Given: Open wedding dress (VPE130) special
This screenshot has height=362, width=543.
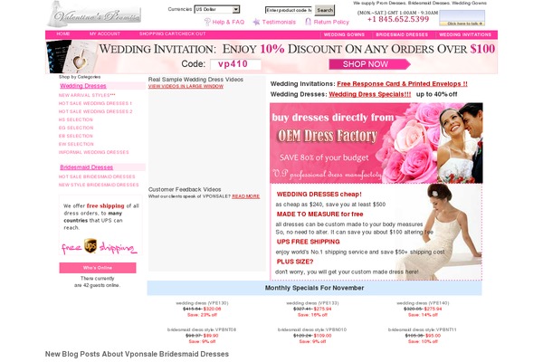Looking at the screenshot, I should [202, 303].
